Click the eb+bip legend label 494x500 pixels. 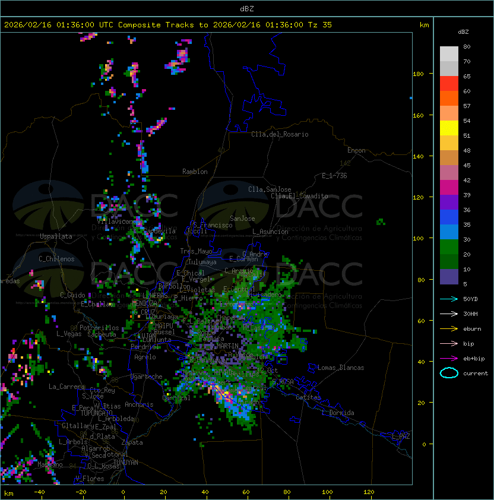pos(474,359)
